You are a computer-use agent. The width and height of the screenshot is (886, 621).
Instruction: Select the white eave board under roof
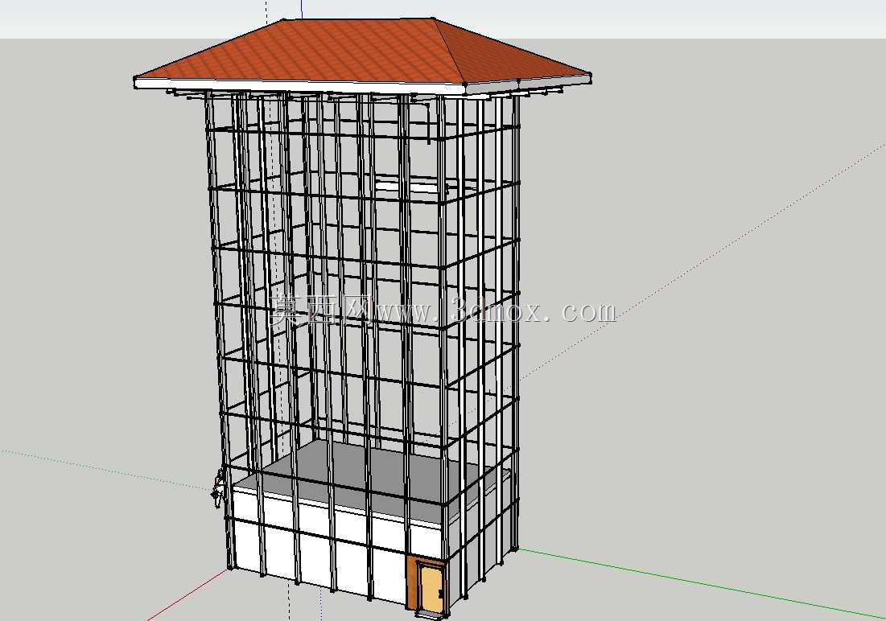click(x=299, y=85)
